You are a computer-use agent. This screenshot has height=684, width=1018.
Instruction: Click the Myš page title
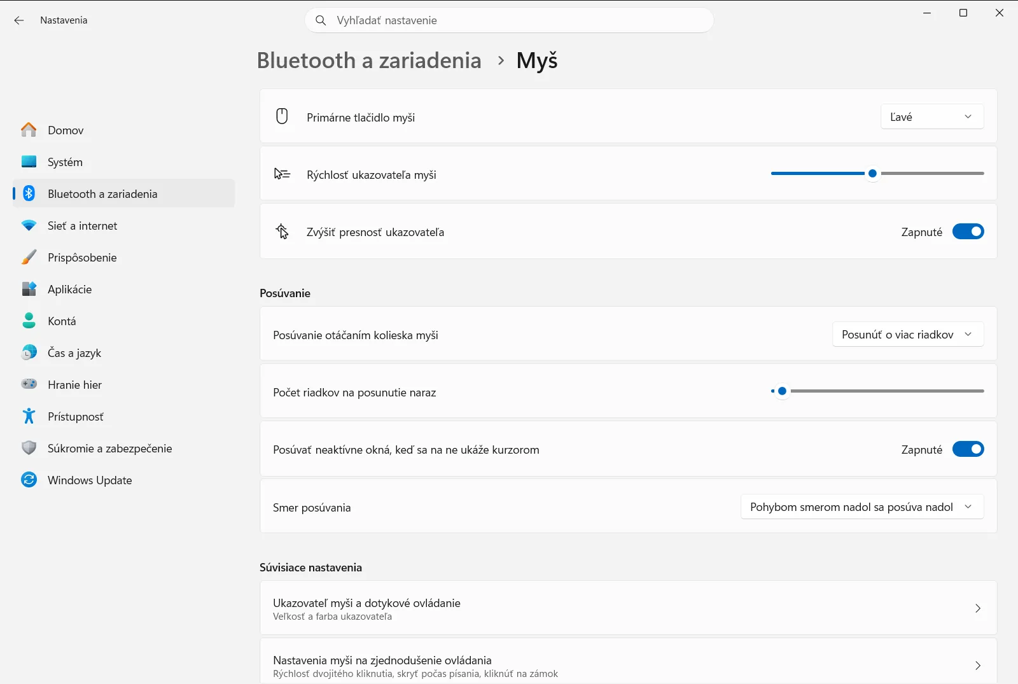(537, 61)
